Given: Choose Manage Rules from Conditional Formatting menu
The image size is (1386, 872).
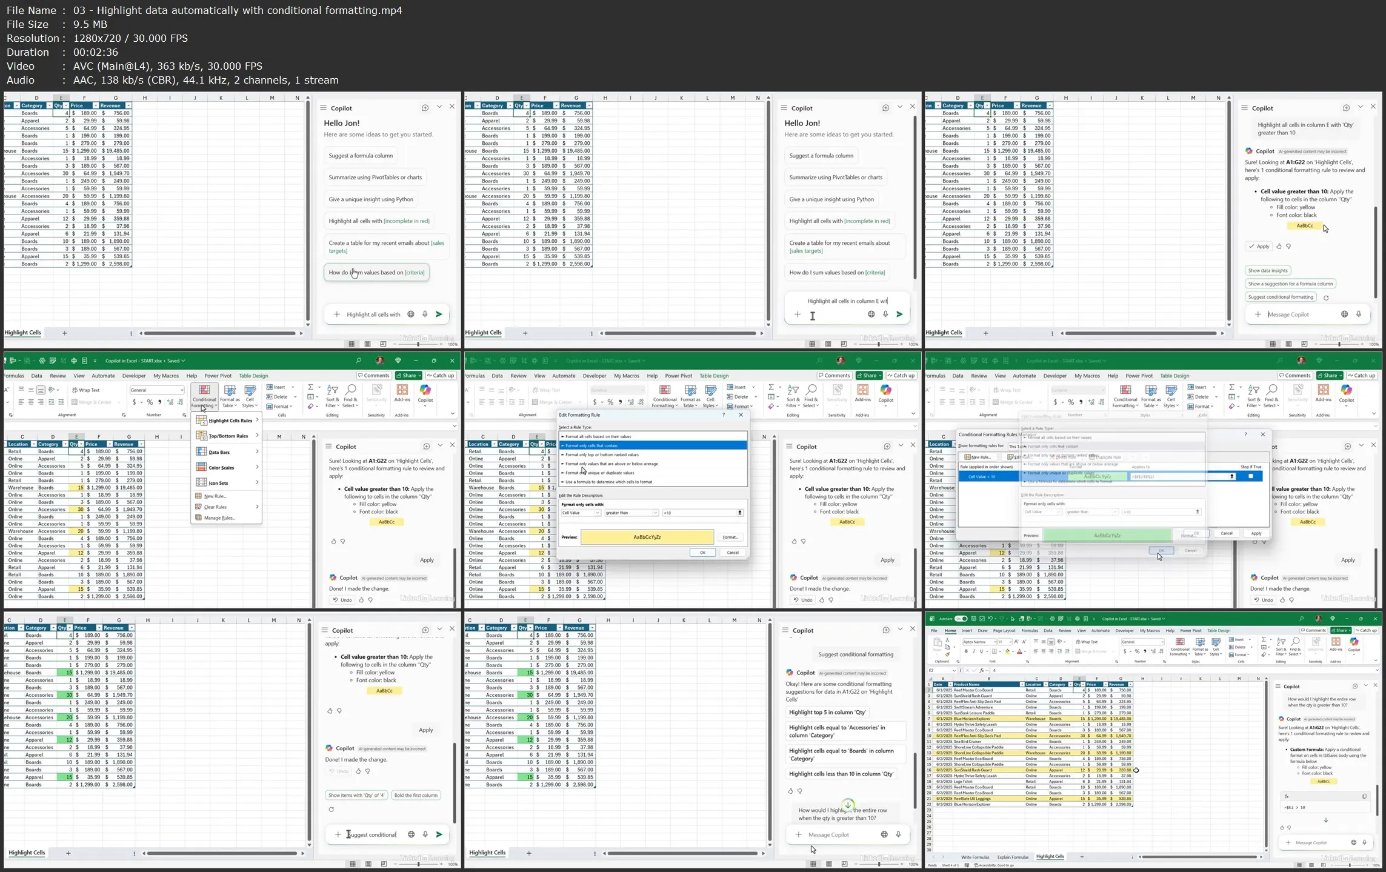Looking at the screenshot, I should click(x=219, y=518).
